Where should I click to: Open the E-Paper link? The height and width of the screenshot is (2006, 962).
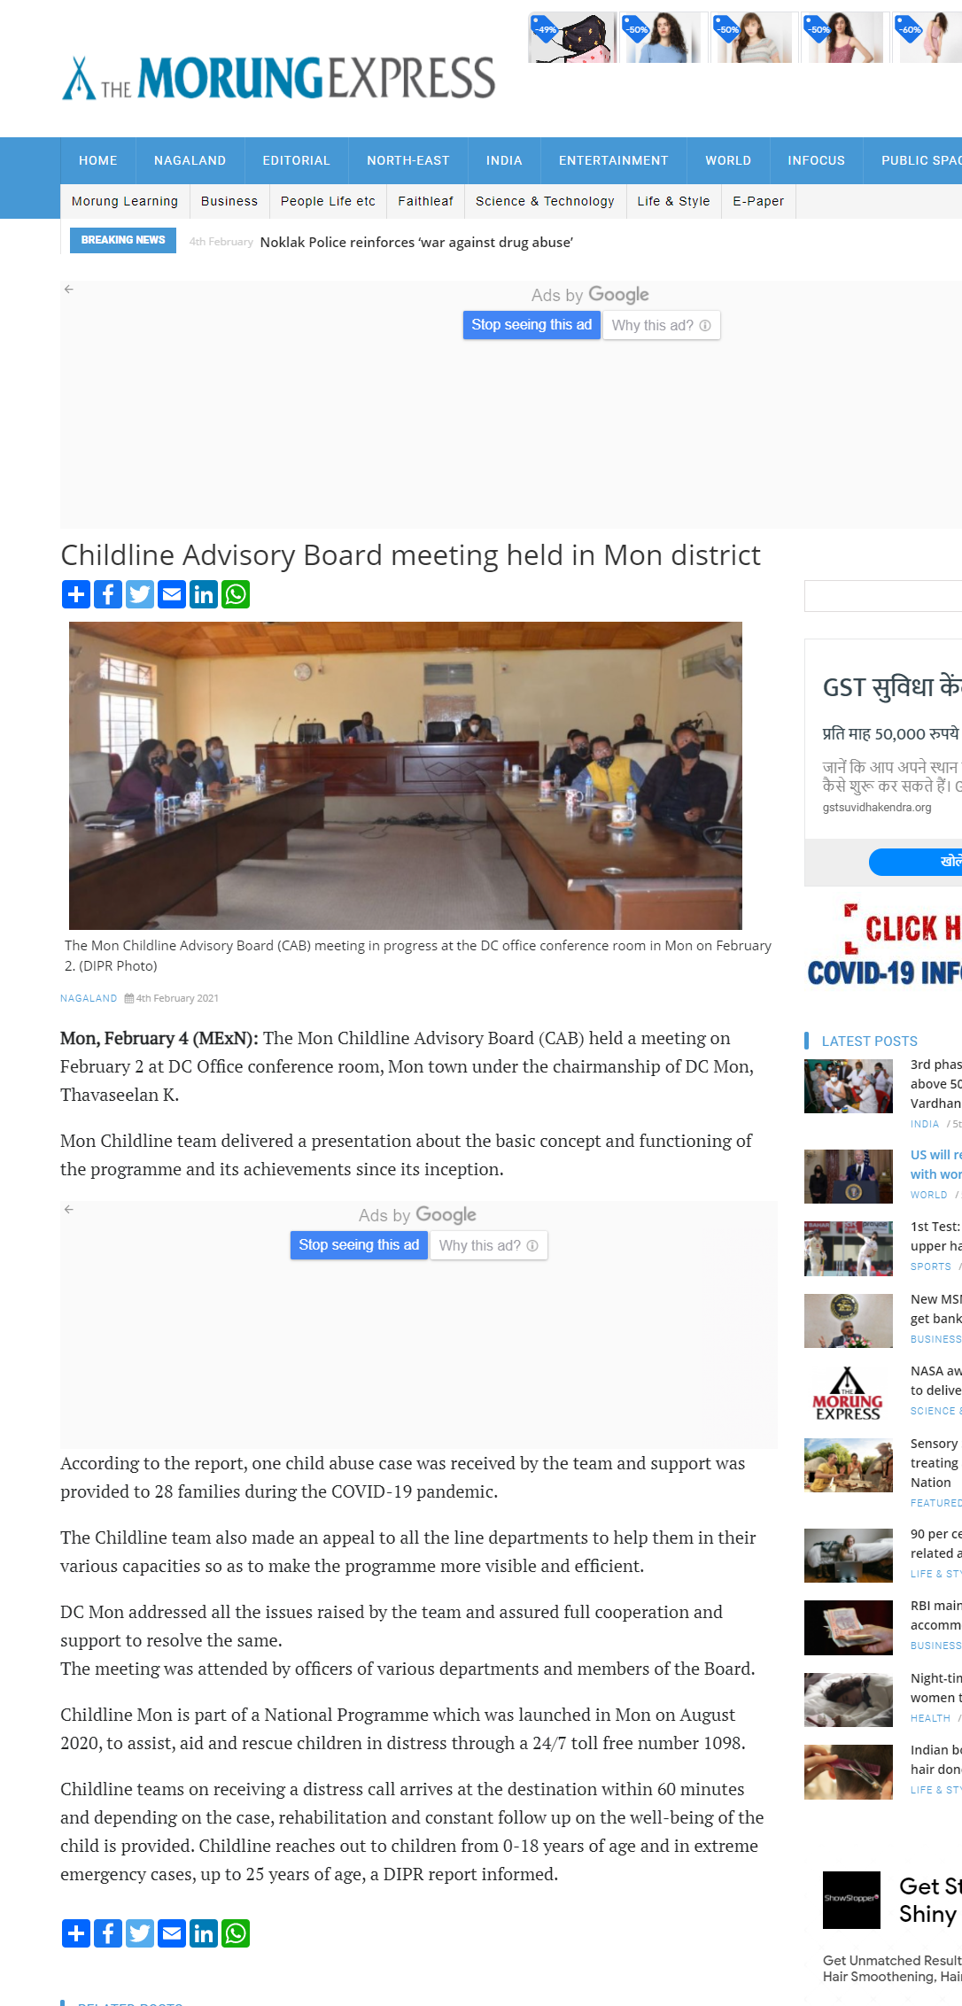click(x=758, y=201)
